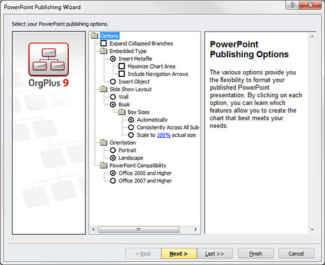Click the Embedded Type folder icon
This screenshot has height=265, width=325.
coord(104,51)
